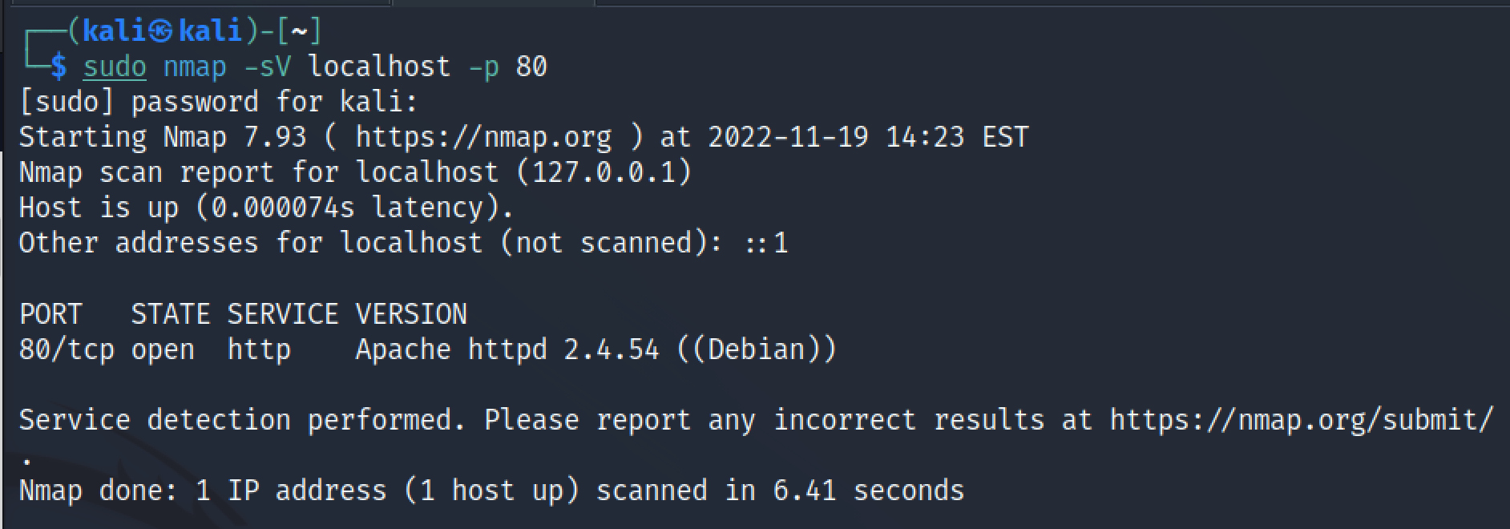Click the VERSION column header
This screenshot has height=529, width=1510.
click(x=411, y=313)
